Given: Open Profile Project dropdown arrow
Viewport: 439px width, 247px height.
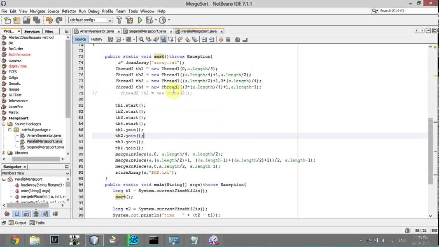Looking at the screenshot, I should click(x=169, y=20).
